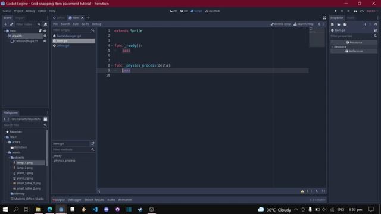Toggle FileSystem split view mode
Image resolution: width=381 pixels, height=214 pixels.
45,119
